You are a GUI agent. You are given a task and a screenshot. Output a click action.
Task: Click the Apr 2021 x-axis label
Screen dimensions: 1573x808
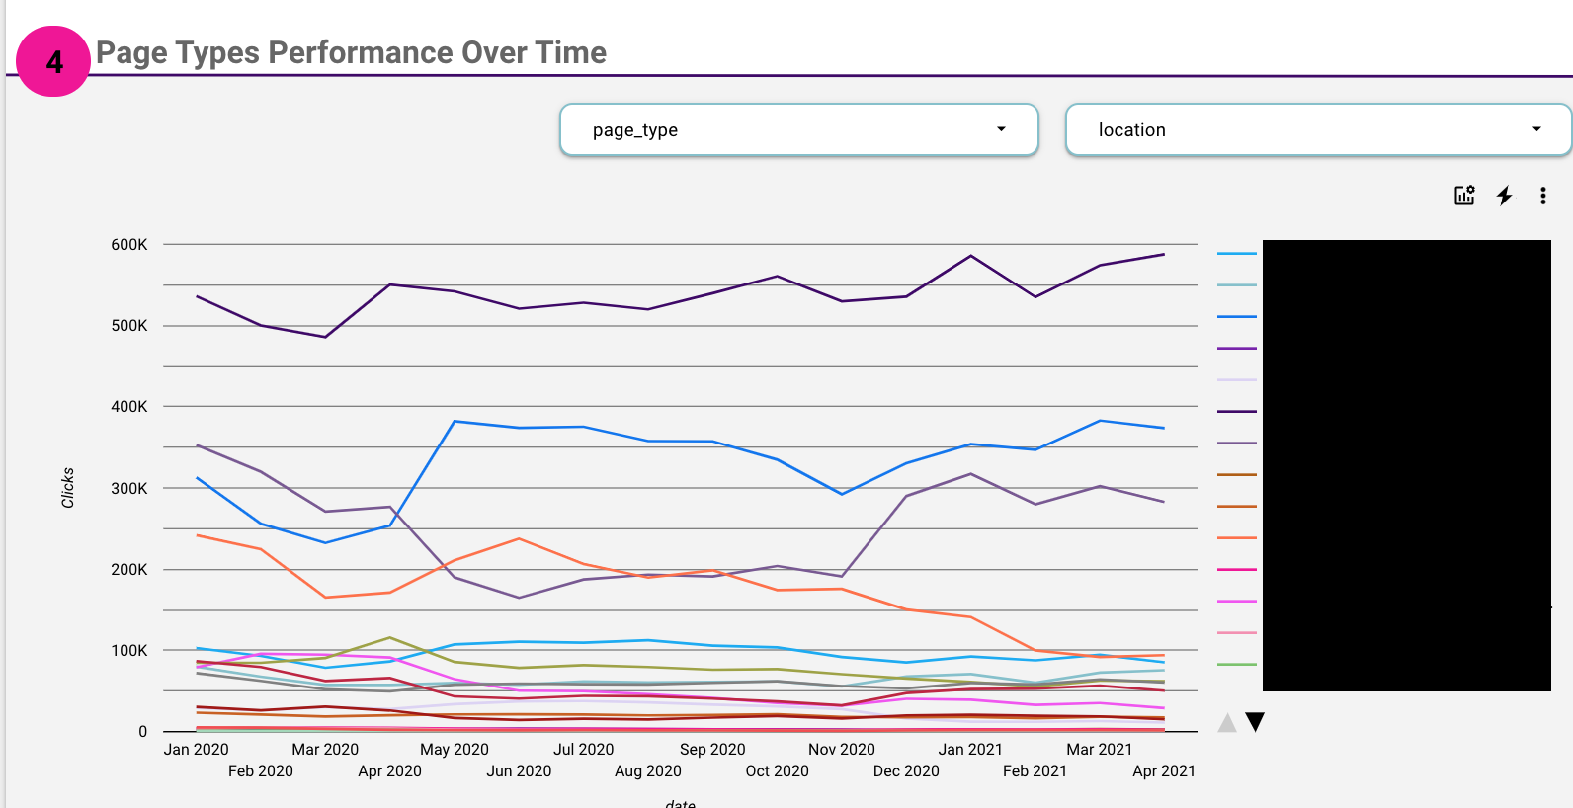pos(1163,770)
